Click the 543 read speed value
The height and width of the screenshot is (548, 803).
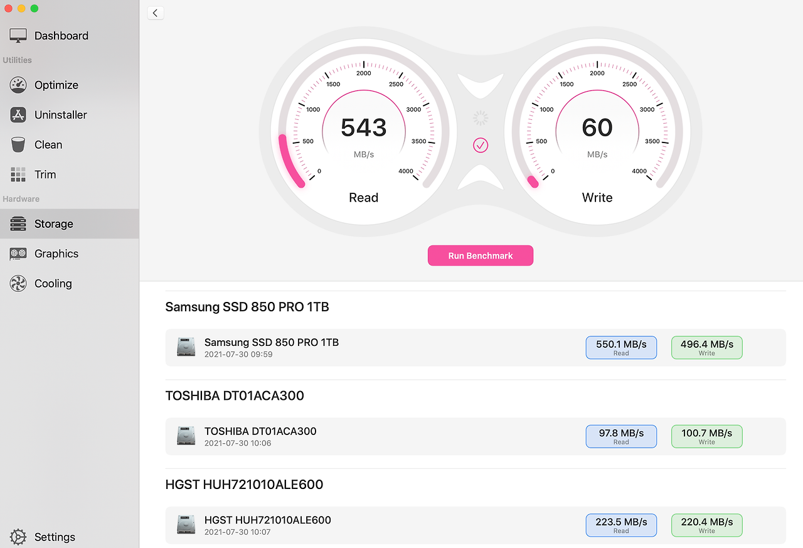364,127
